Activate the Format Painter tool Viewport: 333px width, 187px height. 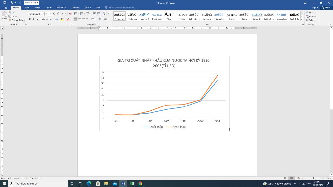pyautogui.click(x=17, y=20)
